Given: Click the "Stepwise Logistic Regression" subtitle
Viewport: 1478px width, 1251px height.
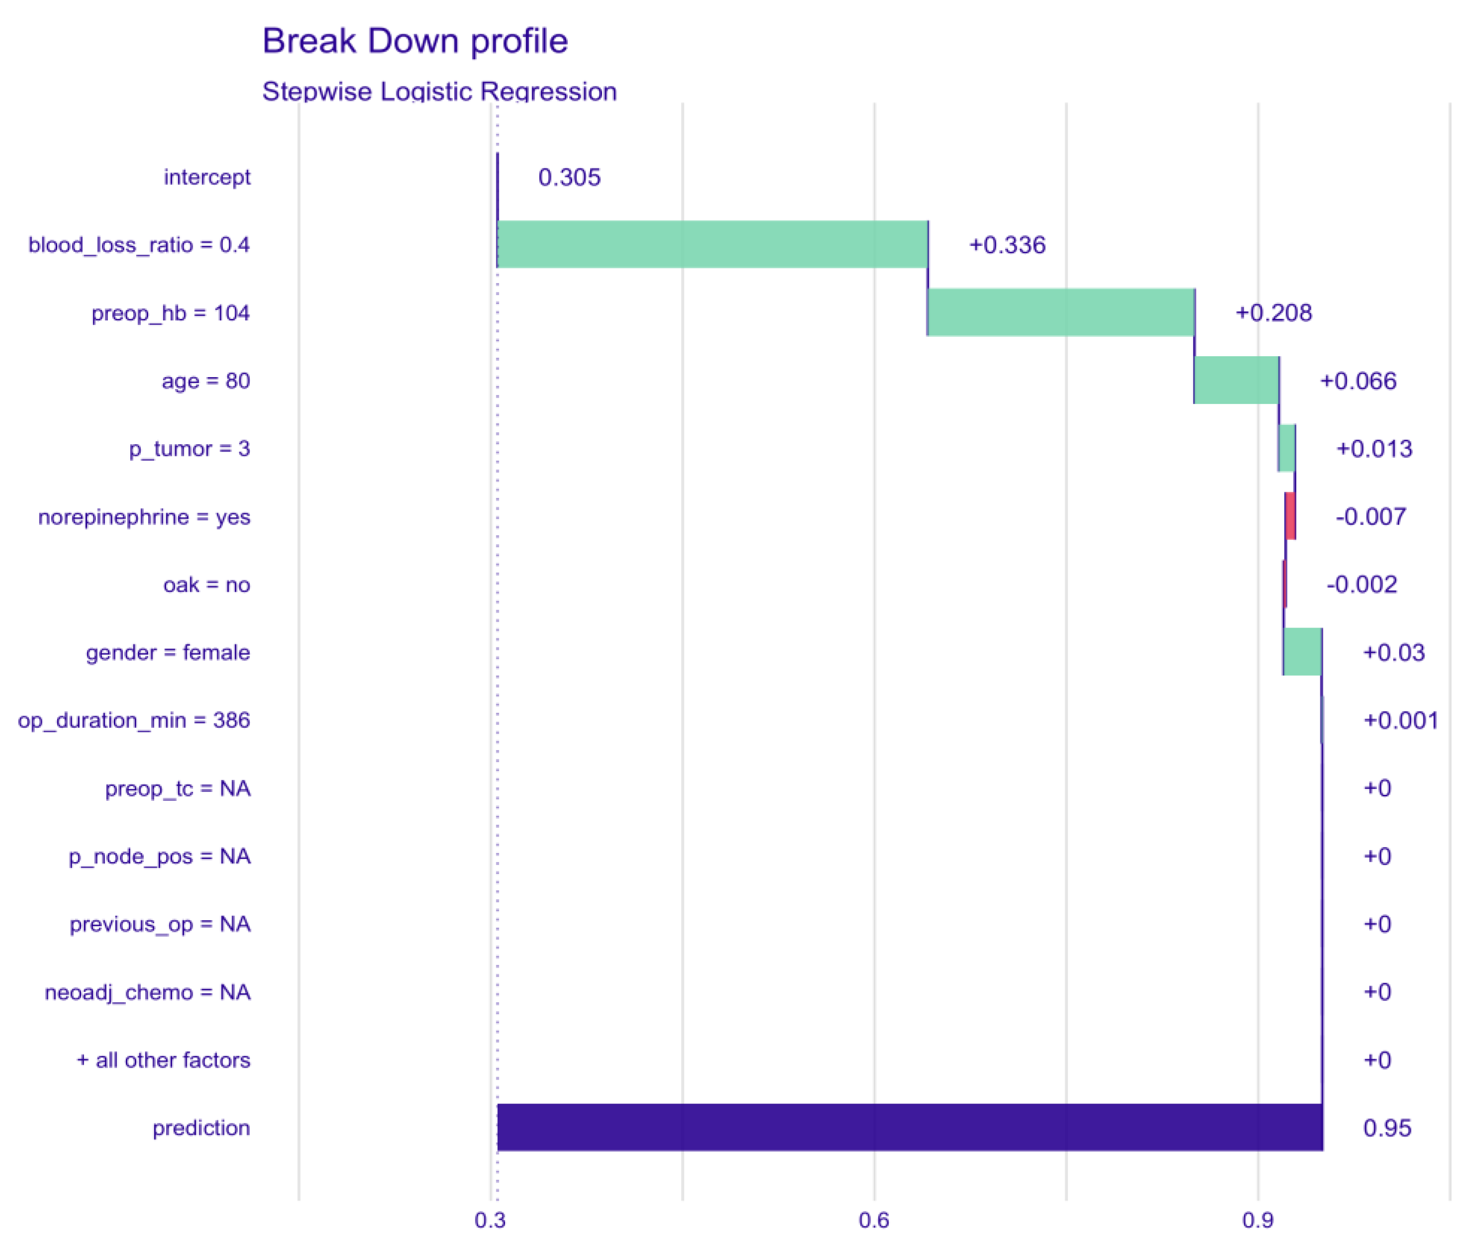Looking at the screenshot, I should click(439, 91).
